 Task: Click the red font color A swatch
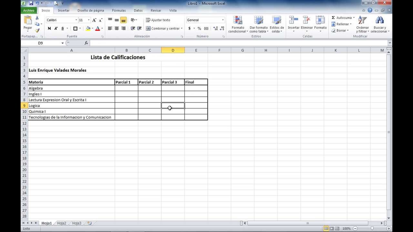[97, 28]
